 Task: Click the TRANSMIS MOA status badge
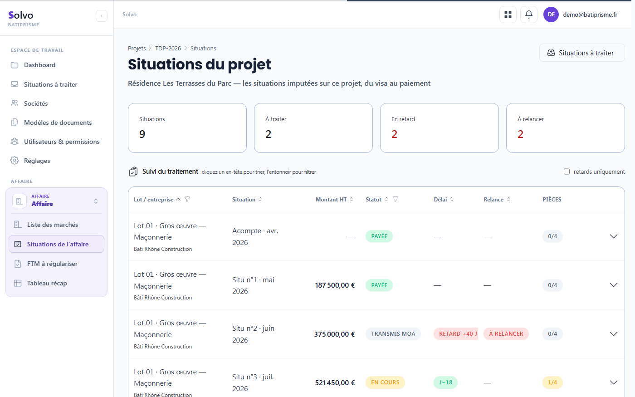393,334
